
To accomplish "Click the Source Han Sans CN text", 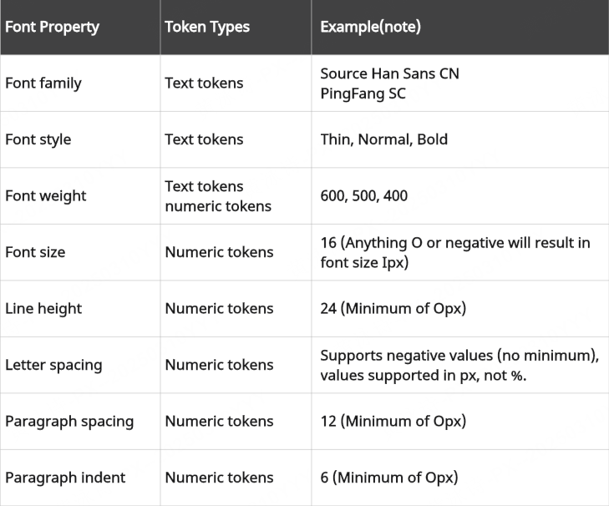I will [389, 73].
